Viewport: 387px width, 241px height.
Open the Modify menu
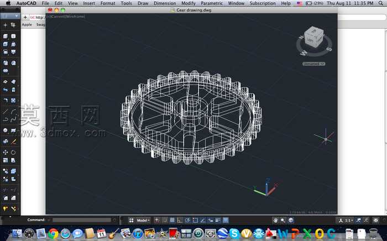189,3
